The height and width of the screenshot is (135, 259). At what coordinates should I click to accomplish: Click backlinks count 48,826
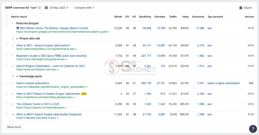(x=147, y=28)
